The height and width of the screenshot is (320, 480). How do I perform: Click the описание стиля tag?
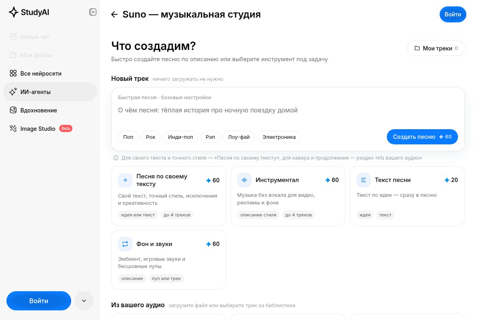pos(258,215)
